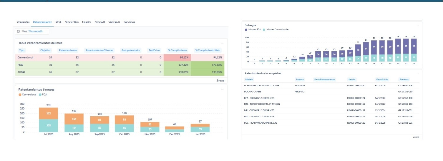Click Patentamientos 6 meses card title
443x161 pixels.
[x=36, y=89]
